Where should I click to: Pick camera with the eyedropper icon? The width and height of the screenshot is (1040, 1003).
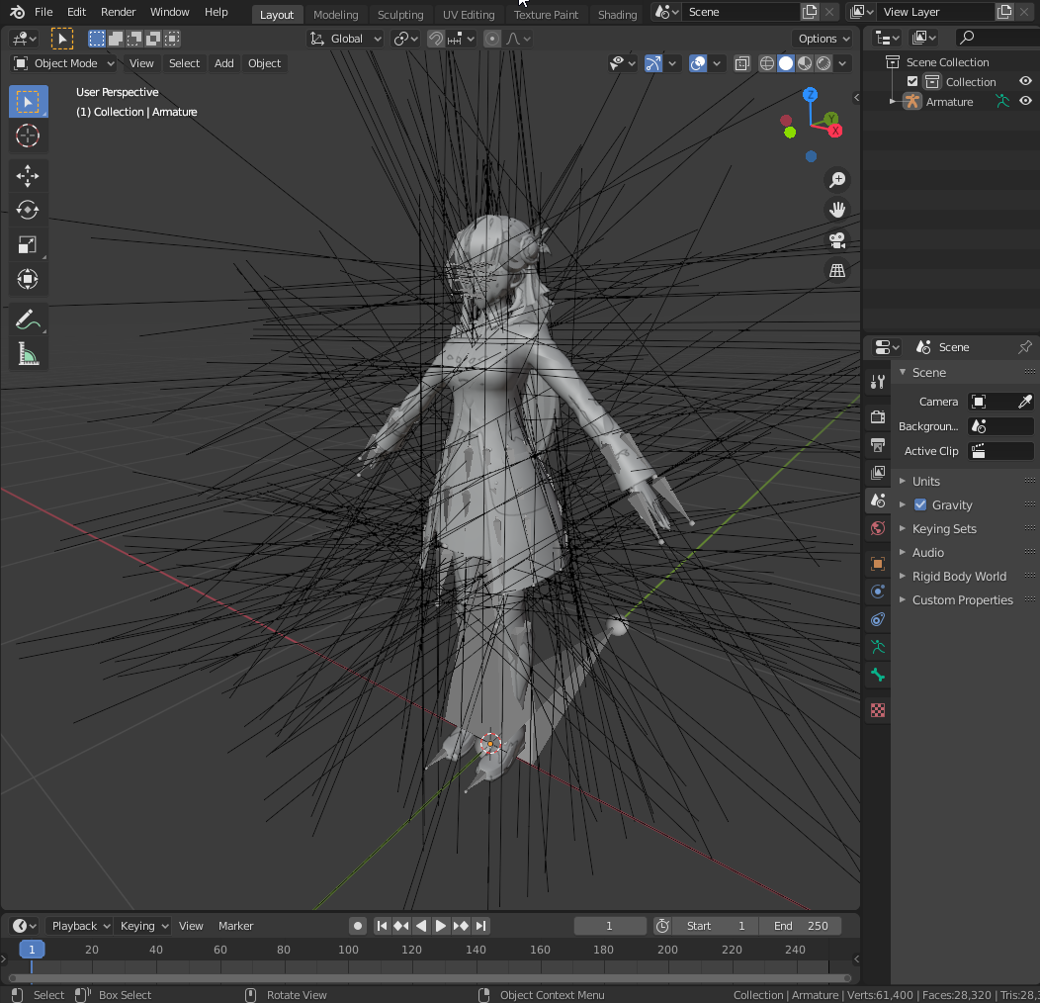pyautogui.click(x=1025, y=402)
